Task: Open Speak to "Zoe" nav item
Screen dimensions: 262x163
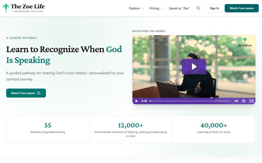Action: tap(179, 8)
